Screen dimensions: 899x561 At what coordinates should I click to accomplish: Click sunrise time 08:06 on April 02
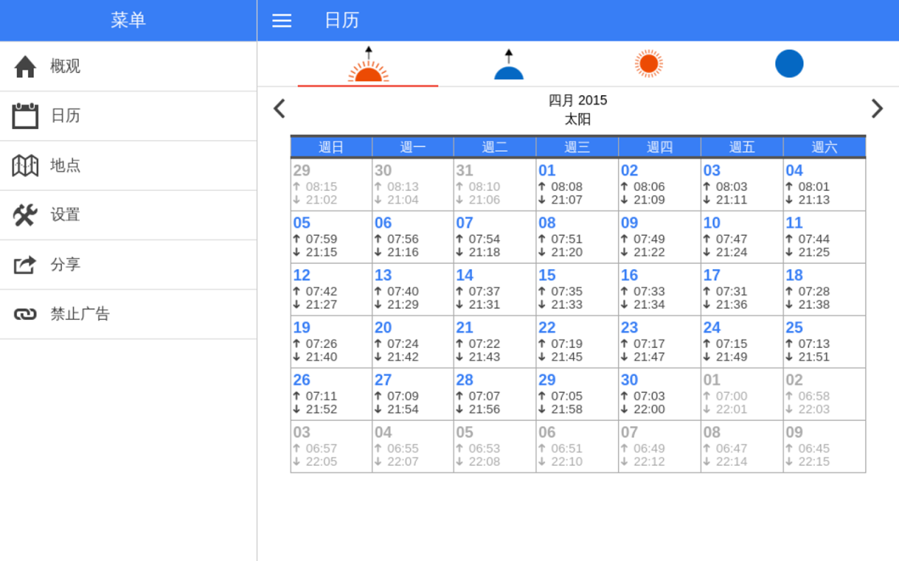point(649,186)
